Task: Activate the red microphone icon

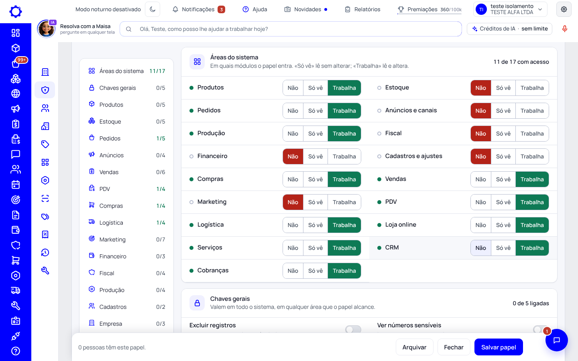Action: 565,29
